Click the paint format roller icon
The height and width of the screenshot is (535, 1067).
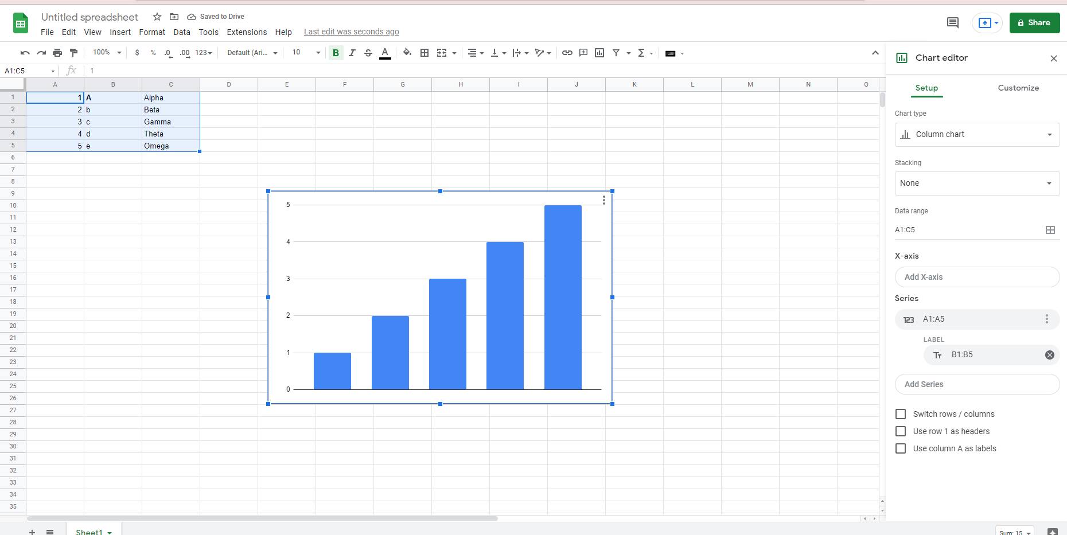(73, 53)
